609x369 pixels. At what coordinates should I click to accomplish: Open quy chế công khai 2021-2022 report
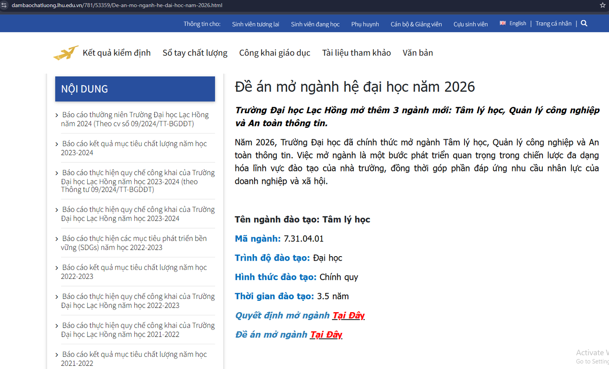(x=138, y=330)
